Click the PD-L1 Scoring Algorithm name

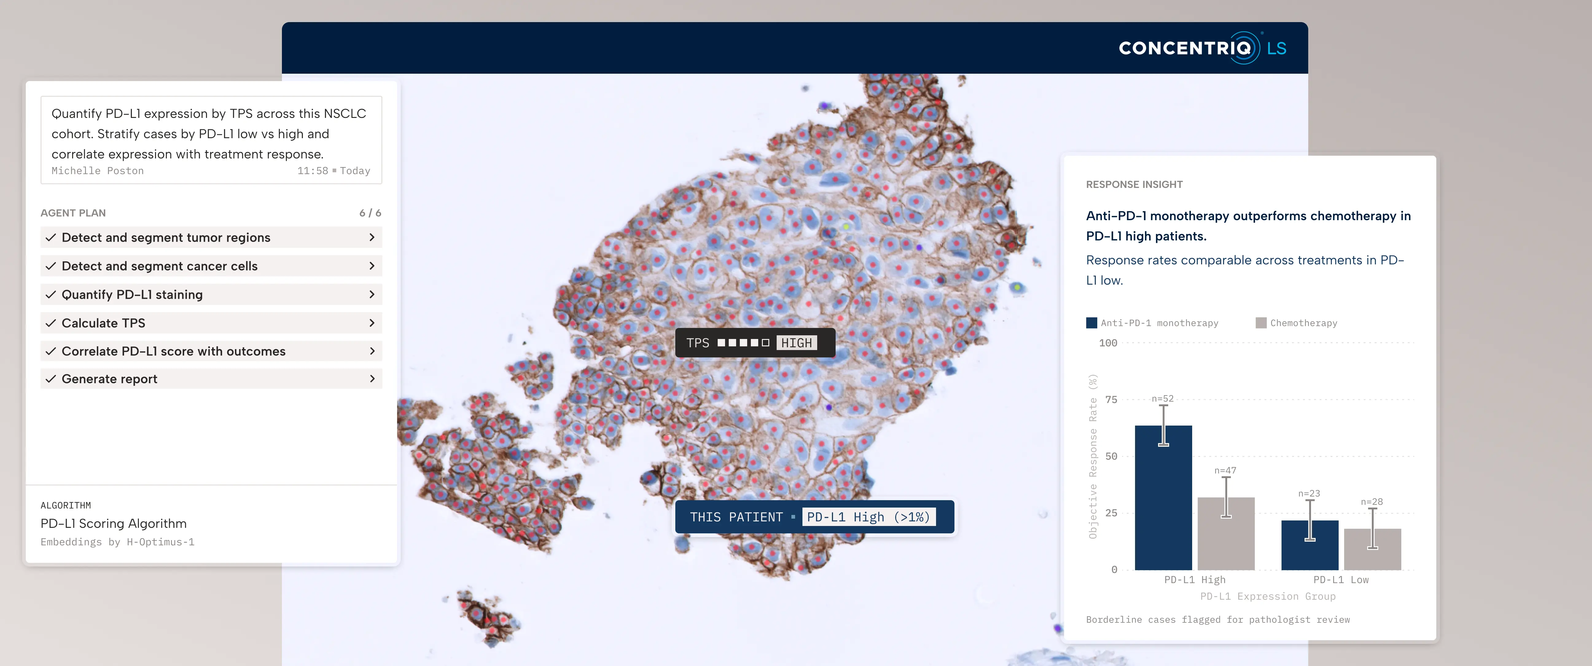click(114, 523)
